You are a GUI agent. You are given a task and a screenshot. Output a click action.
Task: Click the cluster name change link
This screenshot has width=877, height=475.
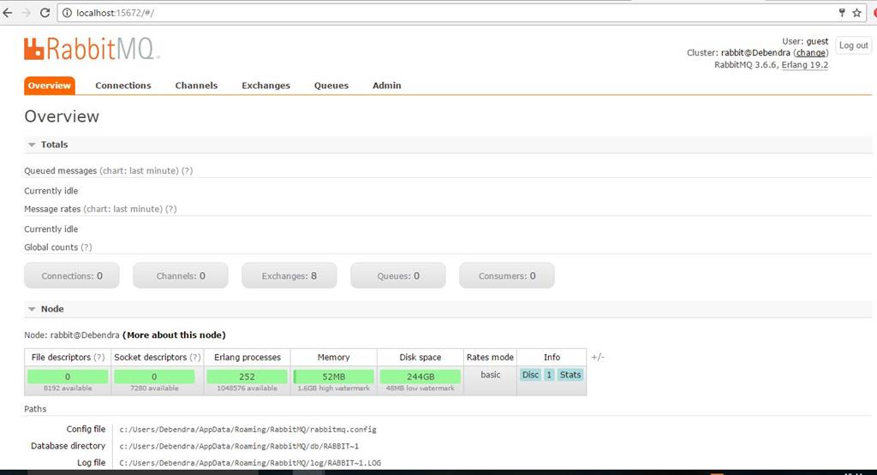(810, 52)
